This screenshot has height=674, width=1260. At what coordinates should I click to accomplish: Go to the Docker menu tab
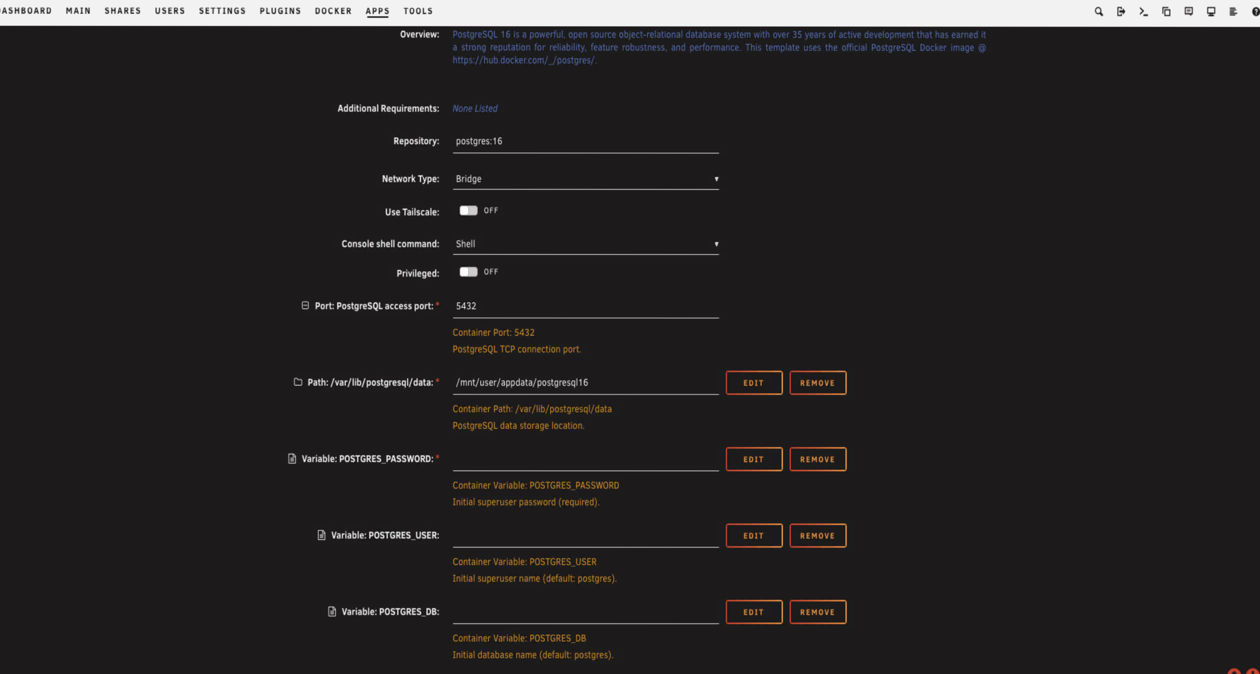tap(333, 11)
